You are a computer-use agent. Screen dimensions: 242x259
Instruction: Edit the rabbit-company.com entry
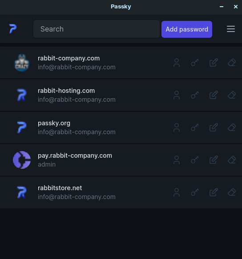click(214, 63)
